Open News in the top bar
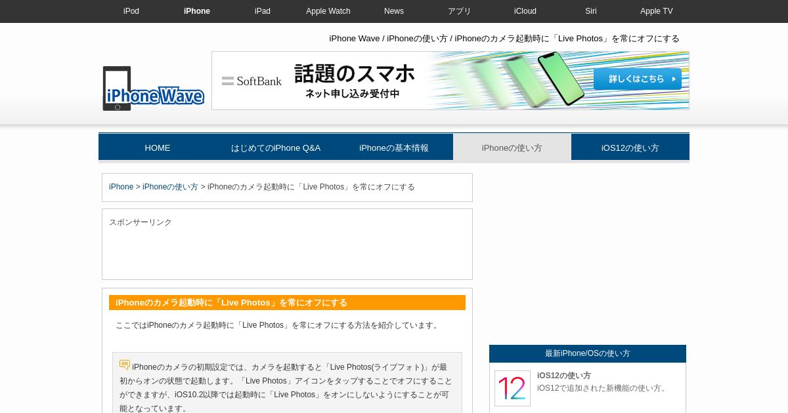The image size is (788, 413). 394,11
